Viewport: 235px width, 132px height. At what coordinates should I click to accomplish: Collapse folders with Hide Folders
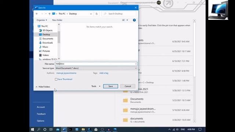(x=43, y=87)
